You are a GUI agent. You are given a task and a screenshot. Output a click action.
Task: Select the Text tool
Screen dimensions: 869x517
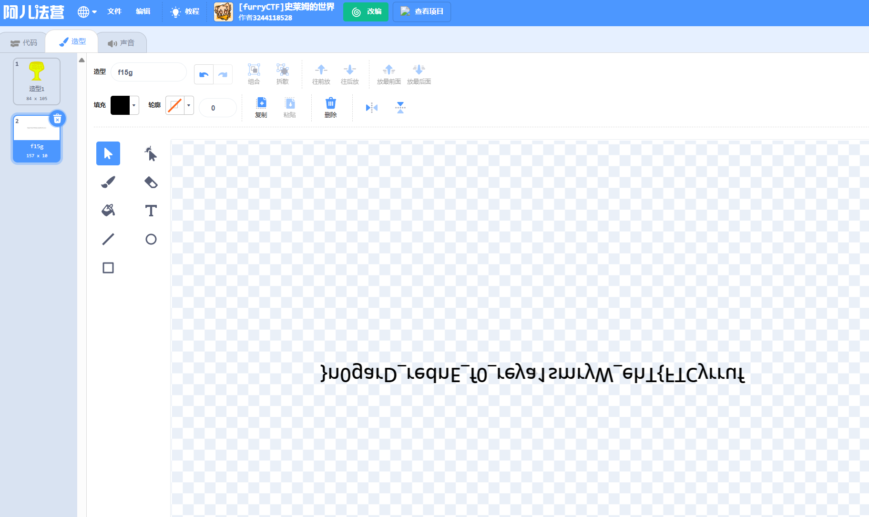[151, 210]
